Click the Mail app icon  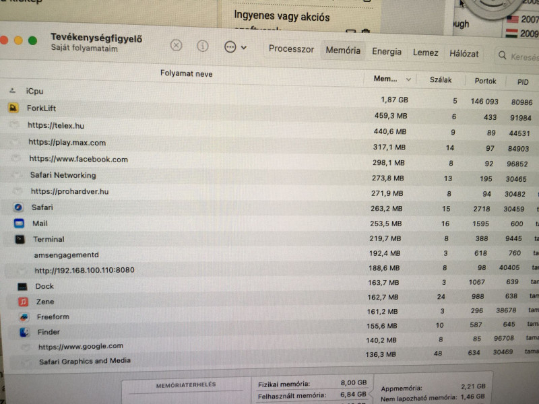coord(19,224)
